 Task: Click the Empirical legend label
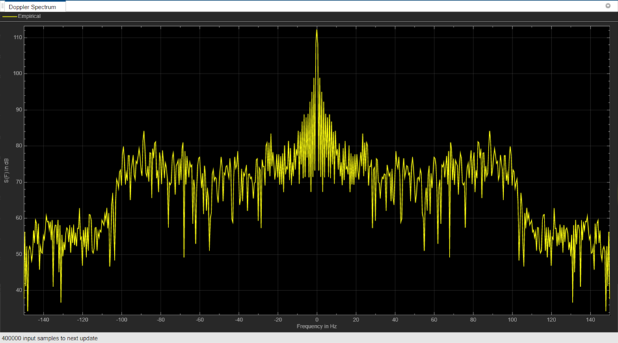29,16
